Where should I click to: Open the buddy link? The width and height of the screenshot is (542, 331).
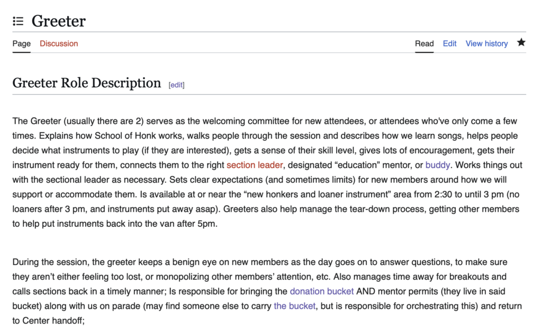[438, 165]
